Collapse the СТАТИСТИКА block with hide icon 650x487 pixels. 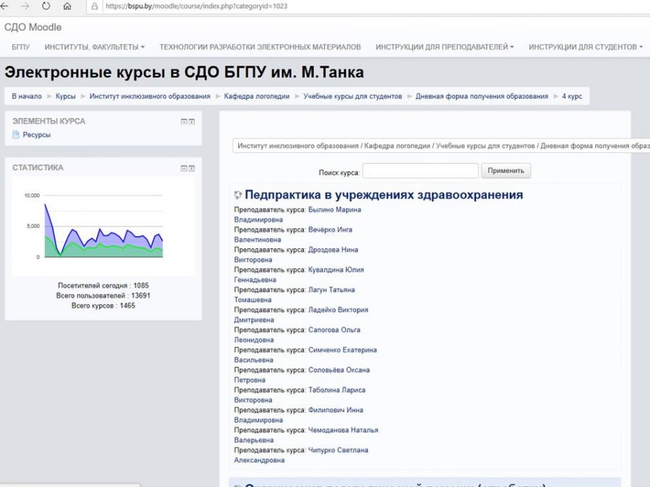coord(183,168)
